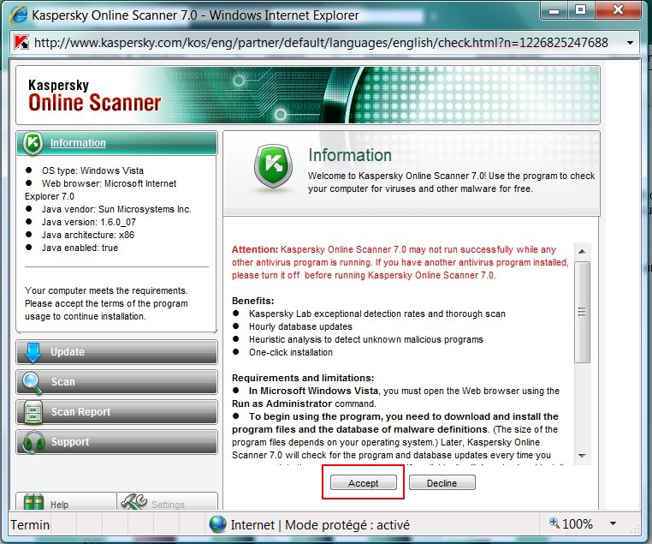The height and width of the screenshot is (544, 652).
Task: Click the Kaspersky shield icon beside the Information link
Action: pos(33,143)
